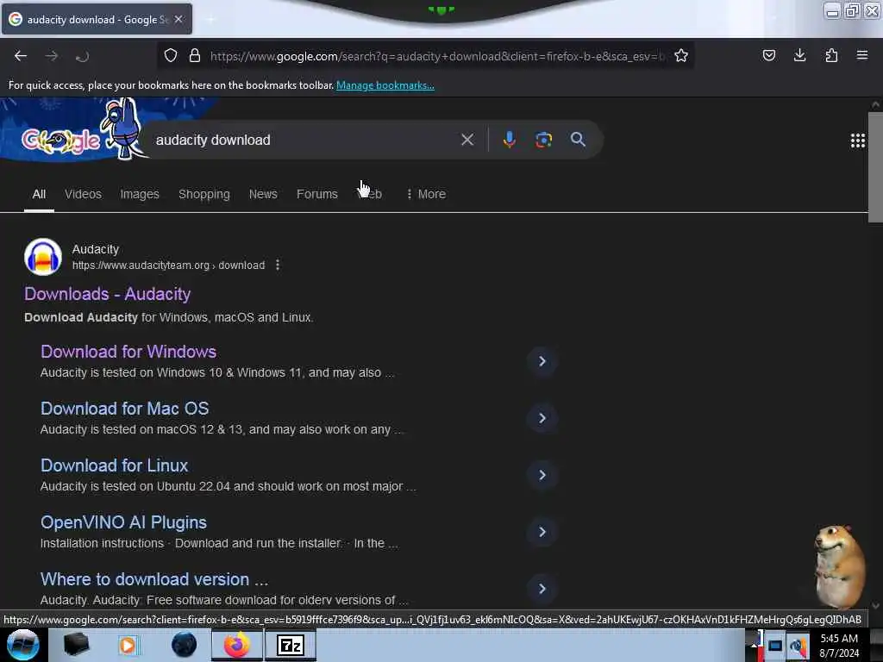Expand the Download for Windows sitelink chevron
The height and width of the screenshot is (662, 883).
[x=542, y=361]
